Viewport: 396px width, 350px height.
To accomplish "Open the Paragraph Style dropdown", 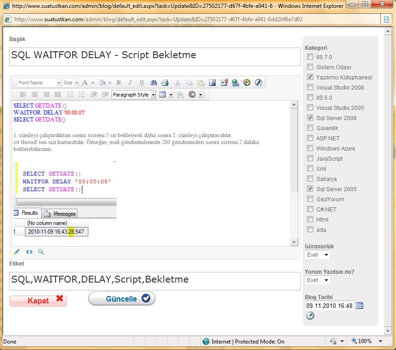I will coord(134,95).
